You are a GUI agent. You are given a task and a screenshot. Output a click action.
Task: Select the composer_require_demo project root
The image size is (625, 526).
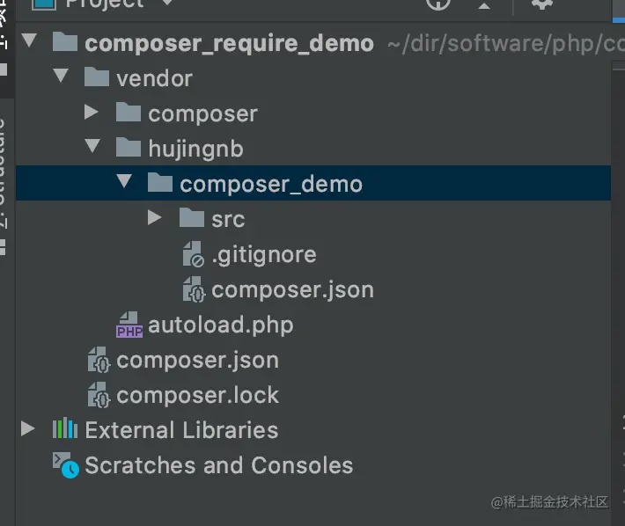tap(229, 43)
